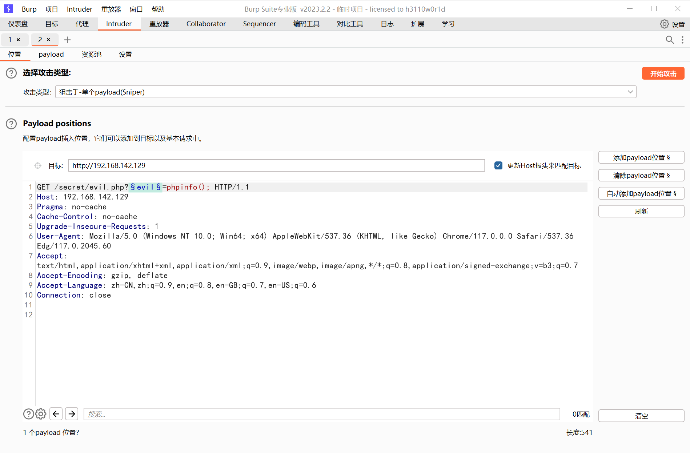Image resolution: width=690 pixels, height=453 pixels.
Task: Switch to the 重放器 tool tab
Action: pyautogui.click(x=159, y=24)
